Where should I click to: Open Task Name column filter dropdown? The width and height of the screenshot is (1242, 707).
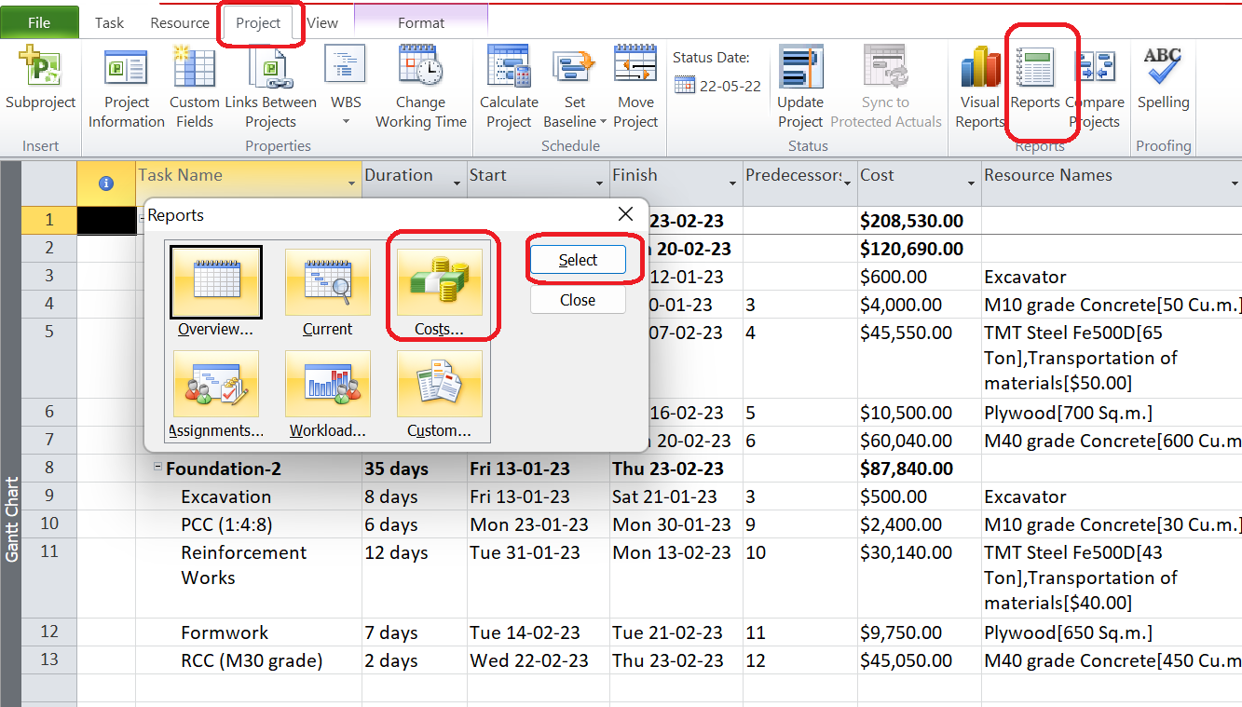[x=351, y=184]
